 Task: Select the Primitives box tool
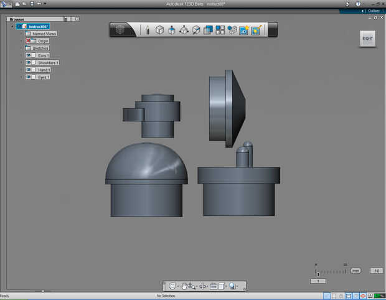(x=159, y=29)
